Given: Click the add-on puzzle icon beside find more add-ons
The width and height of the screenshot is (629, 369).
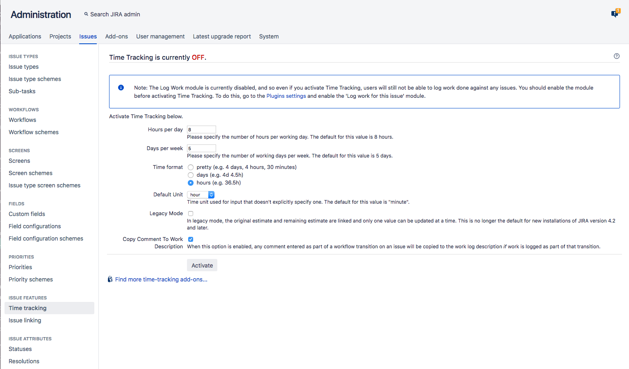Looking at the screenshot, I should pos(110,279).
